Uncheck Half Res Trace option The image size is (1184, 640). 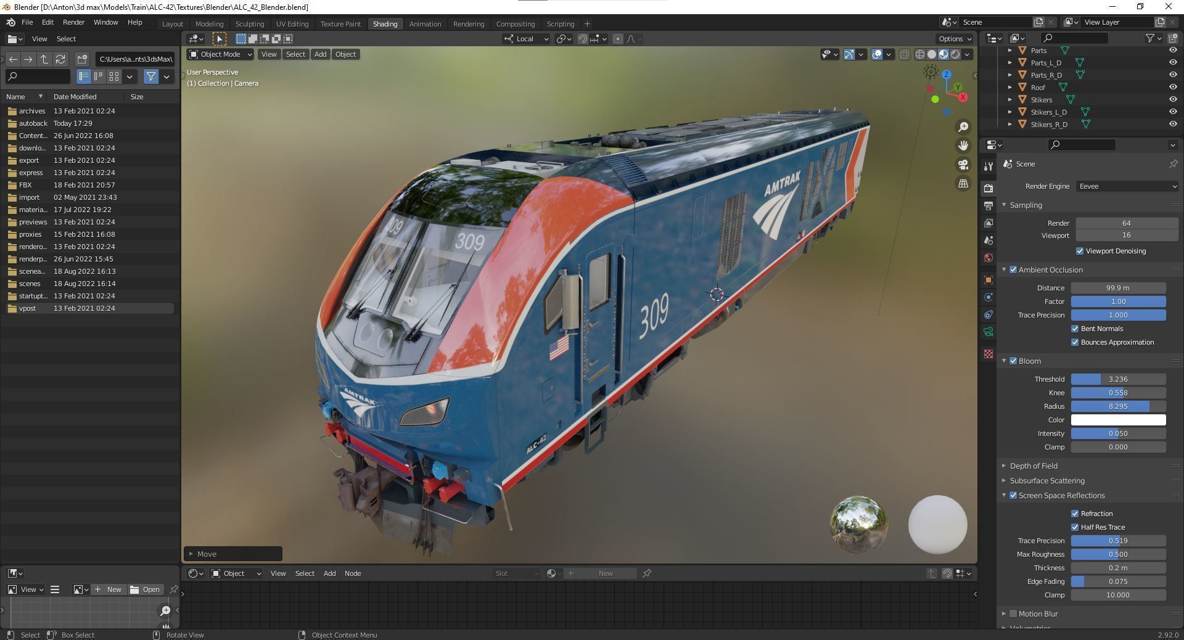coord(1075,527)
